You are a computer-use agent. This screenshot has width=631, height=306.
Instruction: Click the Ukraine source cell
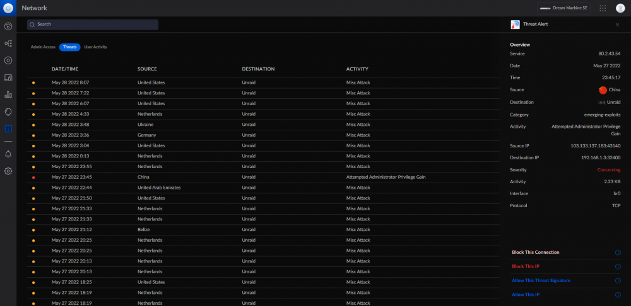pos(145,125)
